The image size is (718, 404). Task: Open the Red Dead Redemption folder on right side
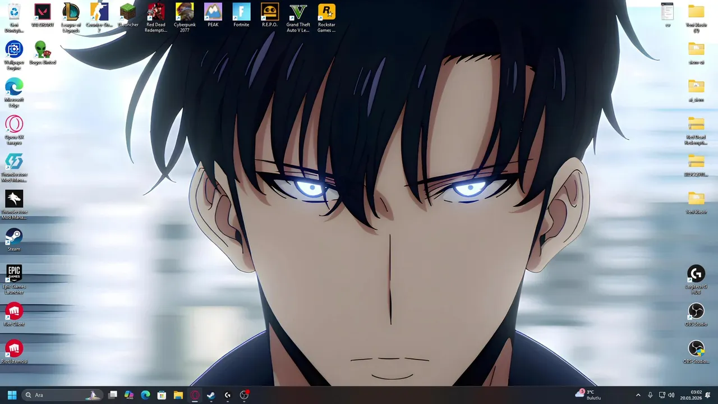coord(696,130)
